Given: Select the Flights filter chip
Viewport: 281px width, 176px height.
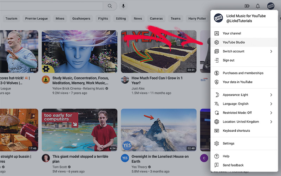Looking at the screenshot, I should [x=103, y=19].
